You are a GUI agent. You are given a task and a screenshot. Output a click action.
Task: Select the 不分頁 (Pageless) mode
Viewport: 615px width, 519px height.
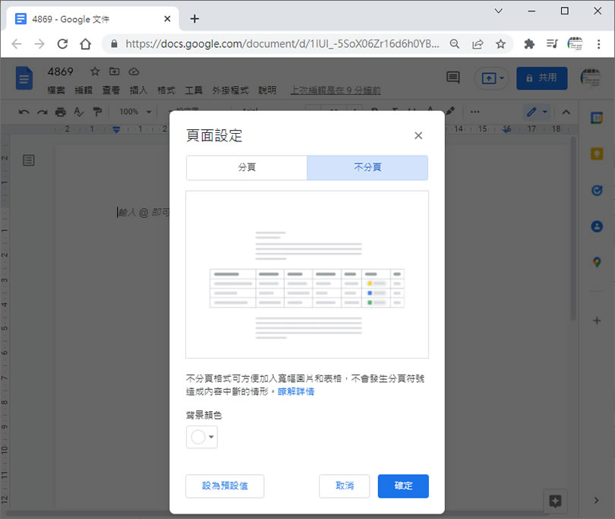click(367, 168)
